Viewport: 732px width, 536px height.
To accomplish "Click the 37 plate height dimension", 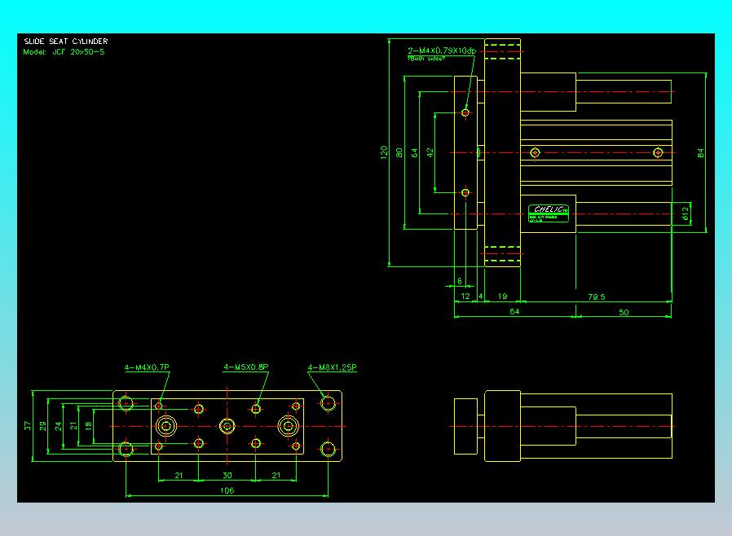I will click(x=28, y=426).
